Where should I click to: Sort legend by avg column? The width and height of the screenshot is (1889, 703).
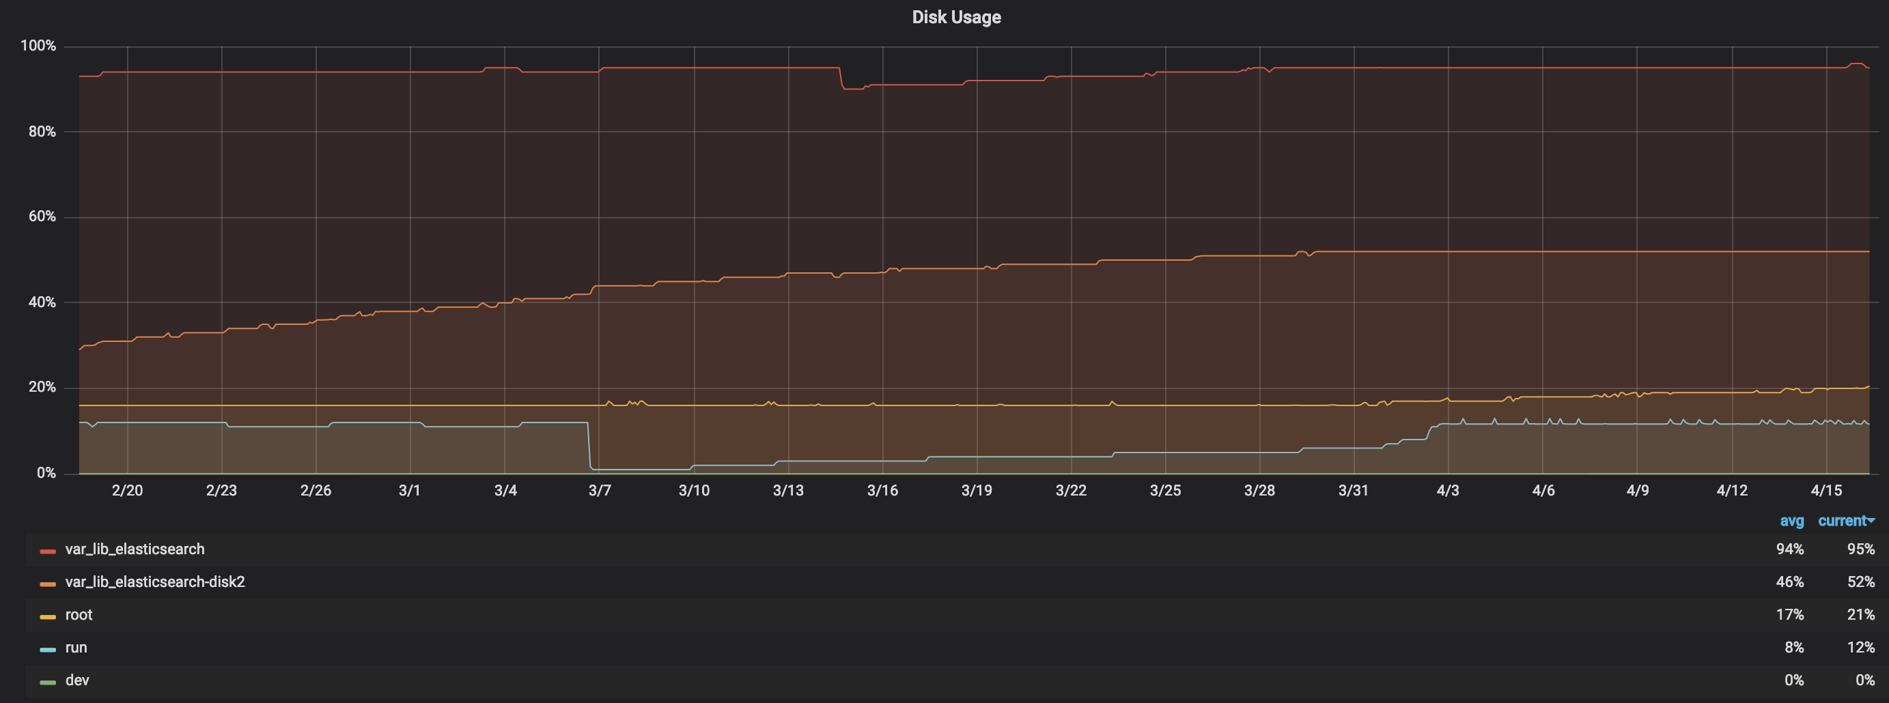(1791, 521)
